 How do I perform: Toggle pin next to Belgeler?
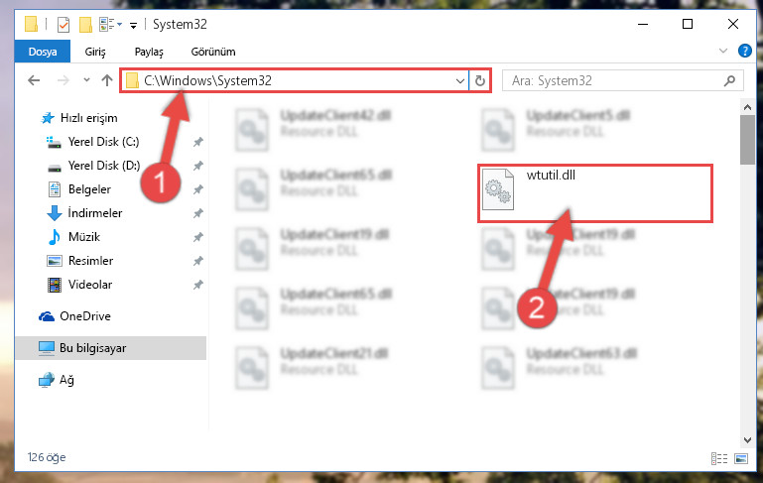pyautogui.click(x=197, y=189)
